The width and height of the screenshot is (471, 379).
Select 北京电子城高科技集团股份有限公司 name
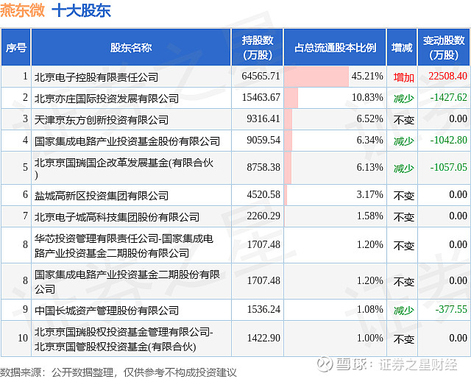point(117,217)
